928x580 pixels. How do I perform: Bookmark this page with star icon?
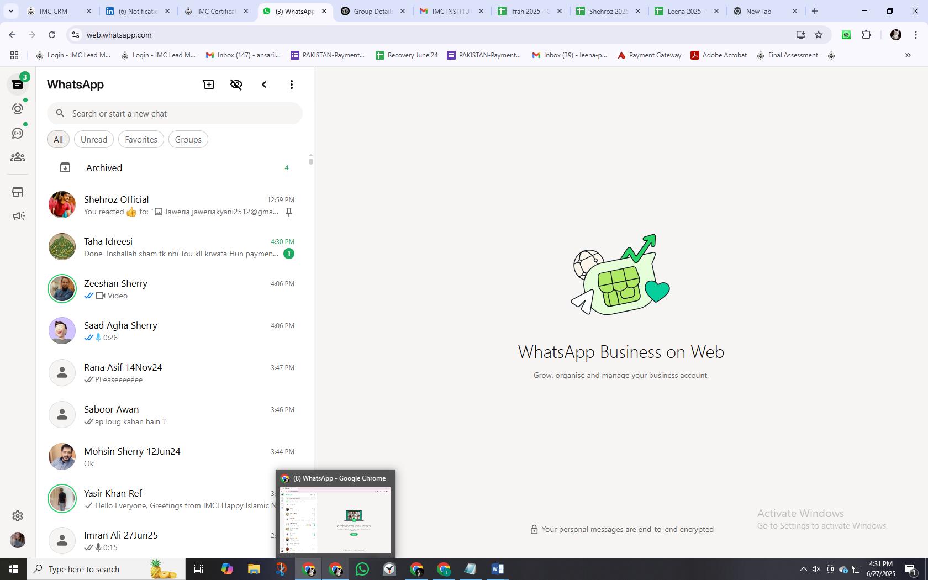point(819,35)
